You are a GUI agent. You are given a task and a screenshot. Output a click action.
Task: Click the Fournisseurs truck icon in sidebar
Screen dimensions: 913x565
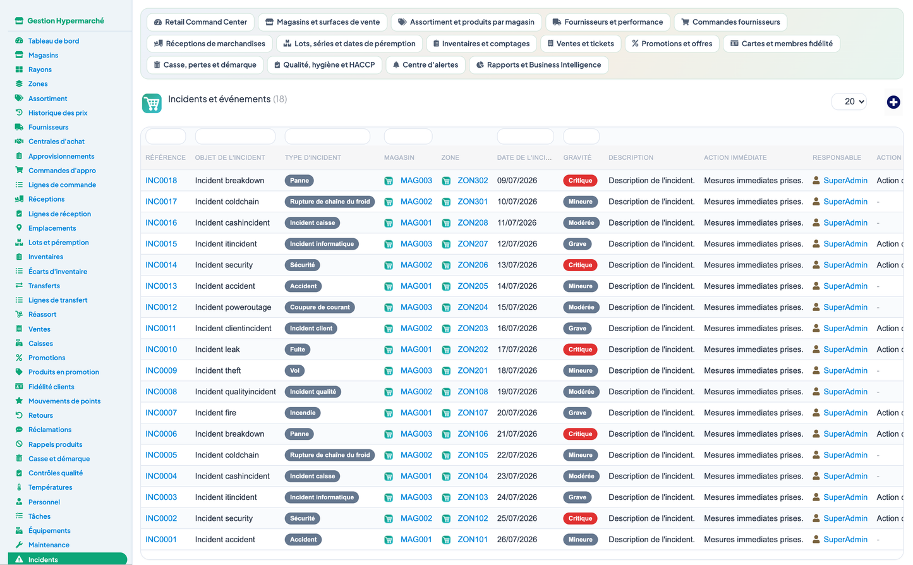tap(19, 127)
